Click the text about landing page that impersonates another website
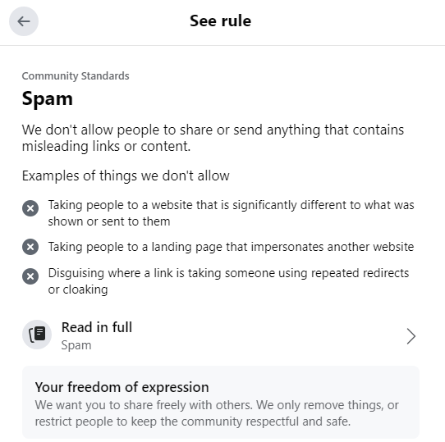 pyautogui.click(x=231, y=247)
